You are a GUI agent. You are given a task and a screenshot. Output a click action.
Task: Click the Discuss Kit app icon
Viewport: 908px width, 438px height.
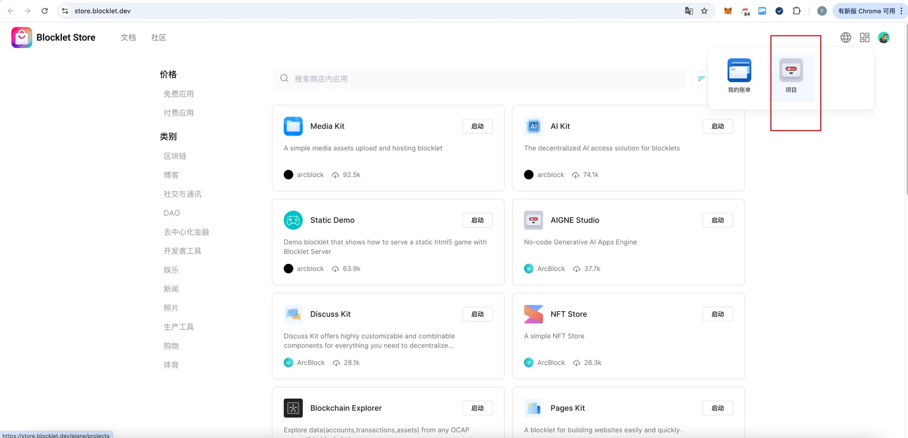point(293,314)
